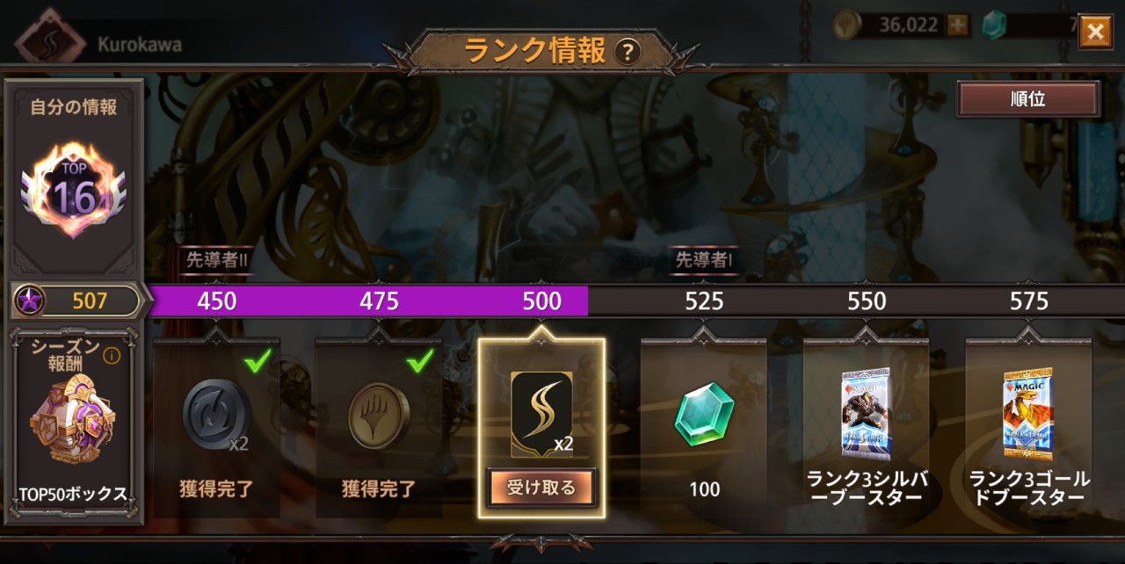Tap the gold coin plus button
Image resolution: width=1125 pixels, height=564 pixels.
tap(958, 25)
